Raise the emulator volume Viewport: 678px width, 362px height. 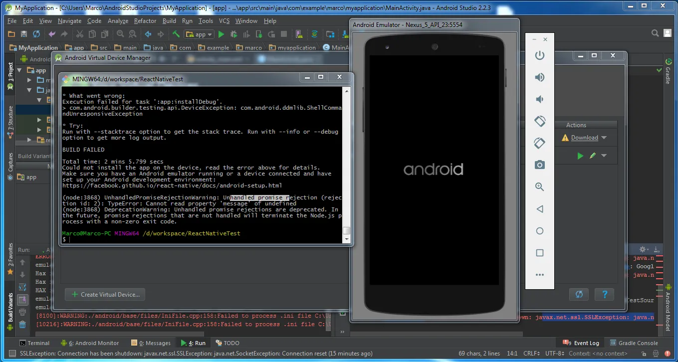click(x=539, y=77)
